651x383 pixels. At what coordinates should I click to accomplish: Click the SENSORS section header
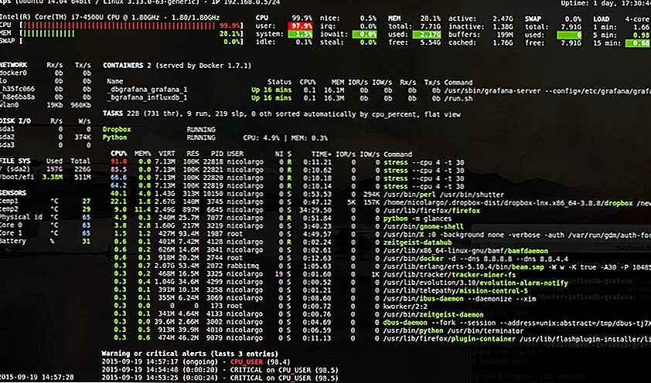[13, 193]
